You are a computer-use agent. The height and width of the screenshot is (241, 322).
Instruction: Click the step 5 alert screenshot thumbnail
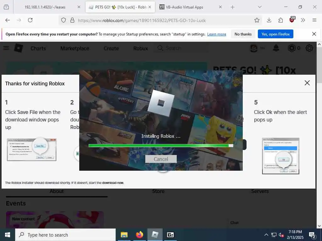pyautogui.click(x=280, y=156)
